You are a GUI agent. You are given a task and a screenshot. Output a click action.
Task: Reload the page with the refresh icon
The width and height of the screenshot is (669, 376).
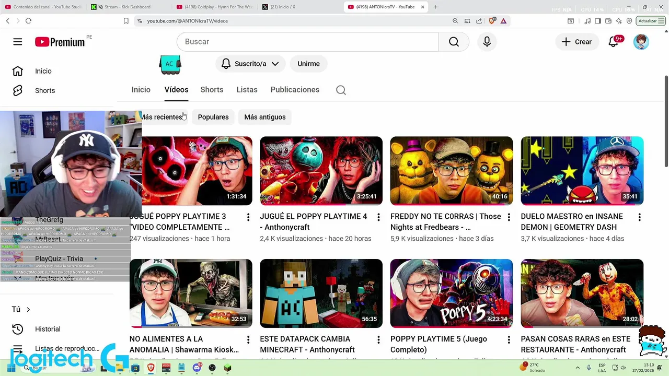click(28, 21)
